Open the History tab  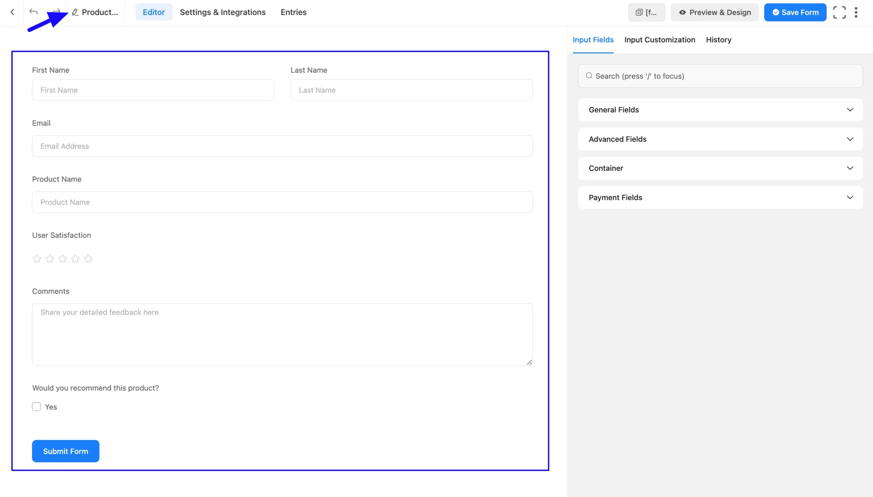click(x=718, y=40)
